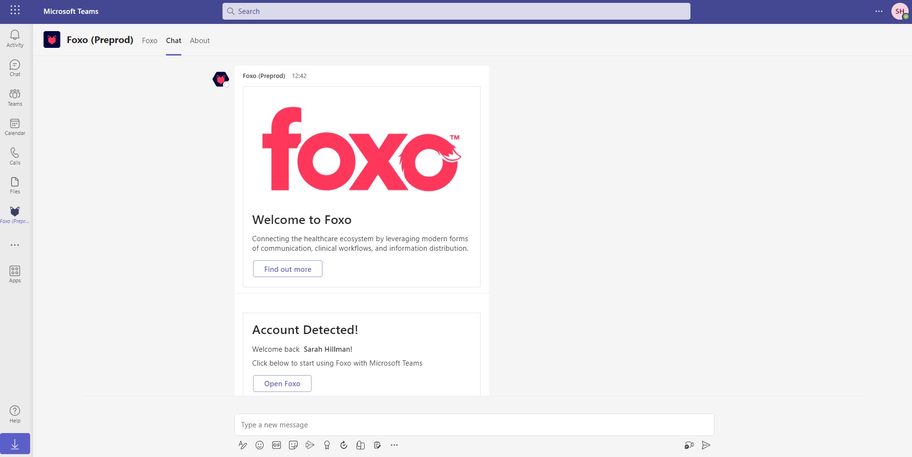The height and width of the screenshot is (457, 912).
Task: Show more apps via sidebar ellipsis
Action: 15,245
